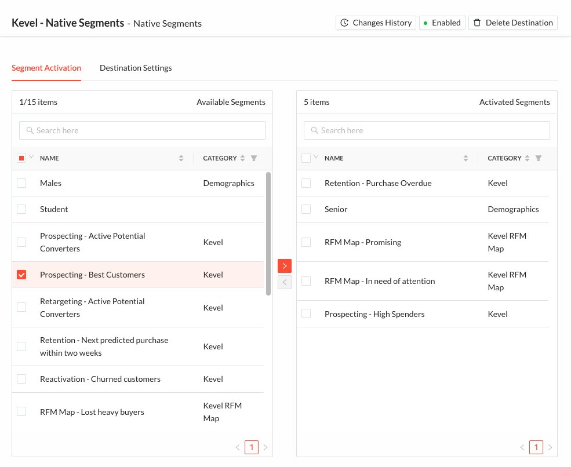Open Category filter in Available Segments
The width and height of the screenshot is (571, 467).
(x=254, y=158)
